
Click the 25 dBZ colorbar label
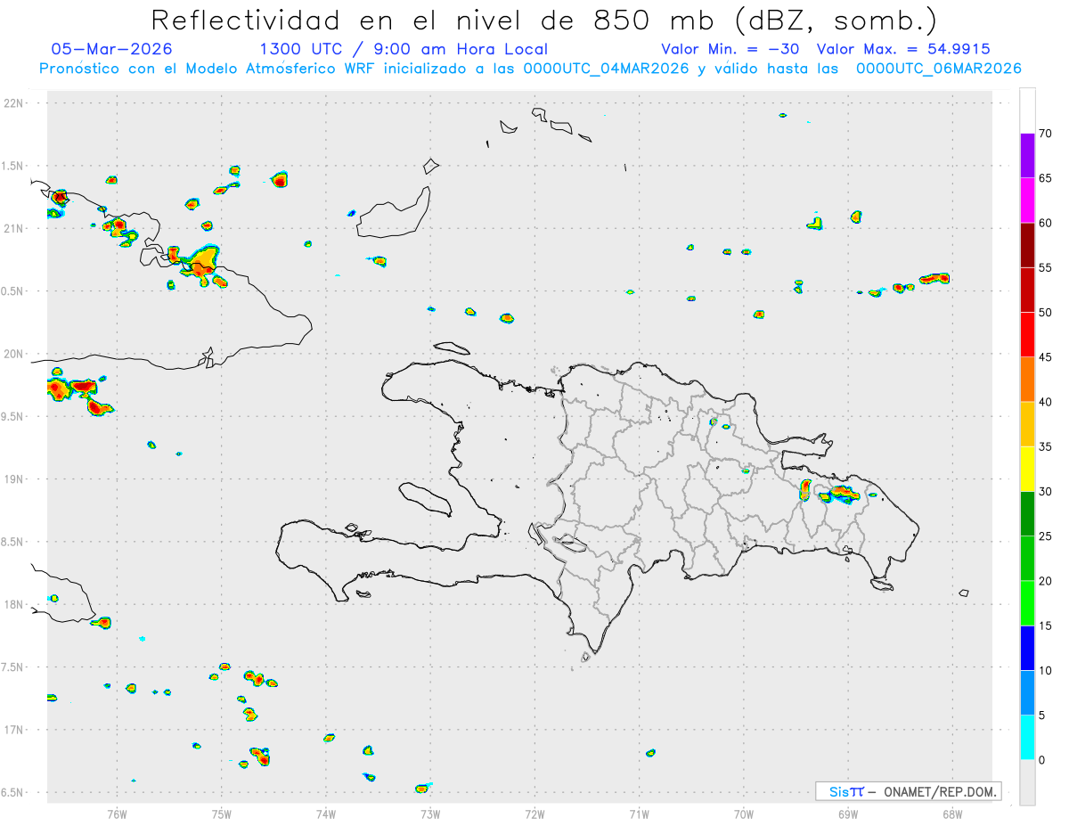(x=1046, y=536)
